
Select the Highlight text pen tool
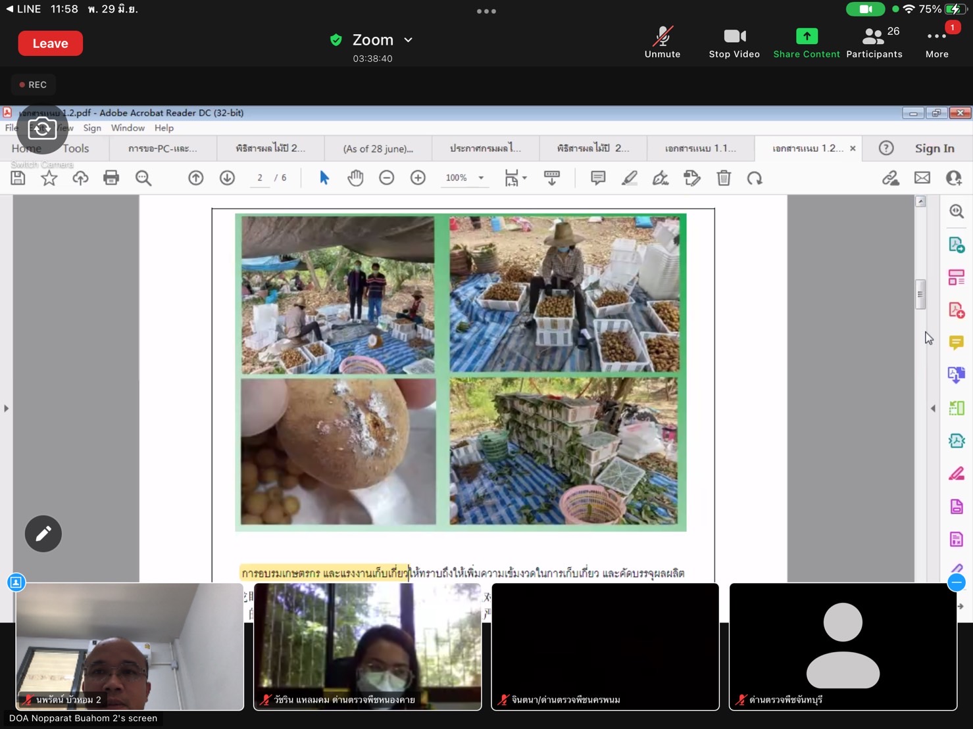630,178
